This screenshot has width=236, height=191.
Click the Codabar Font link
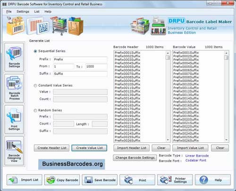tap(196, 160)
